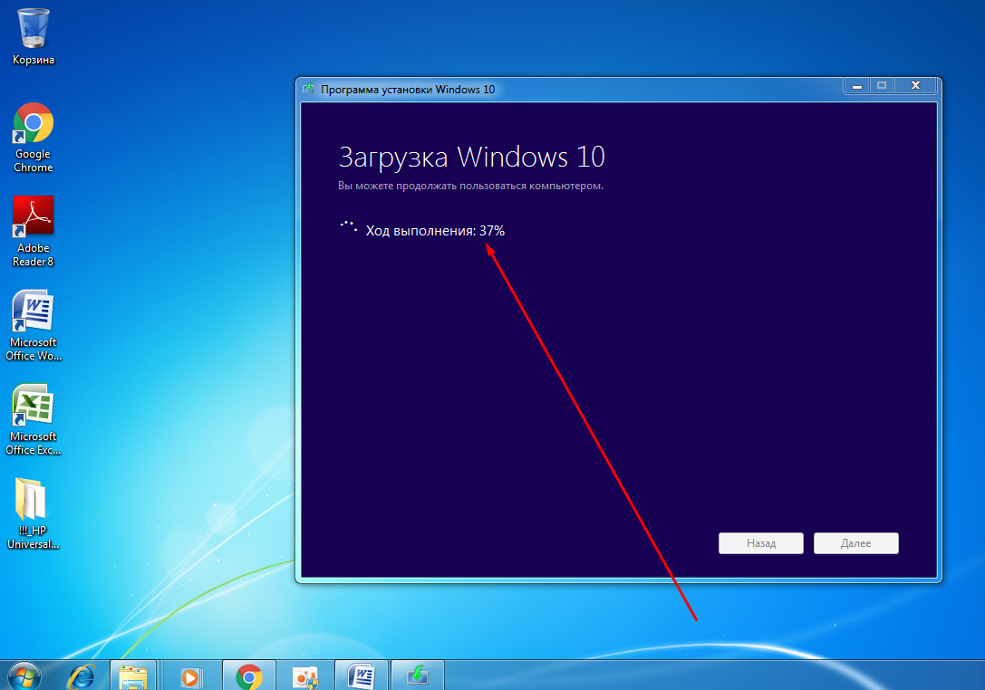Click the "Ход выполнения: 37%" progress text
Image resolution: width=985 pixels, height=690 pixels.
tap(435, 230)
